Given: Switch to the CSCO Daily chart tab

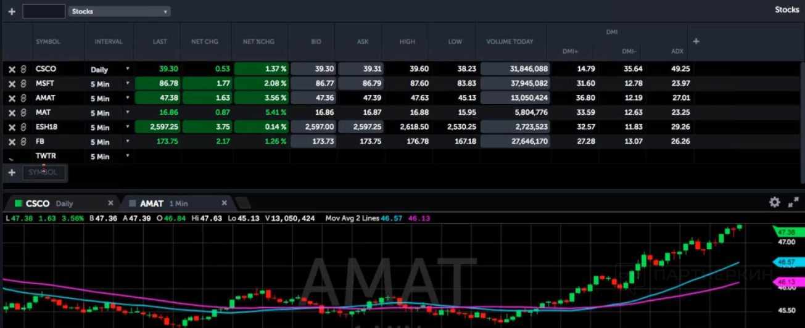Looking at the screenshot, I should [62, 203].
